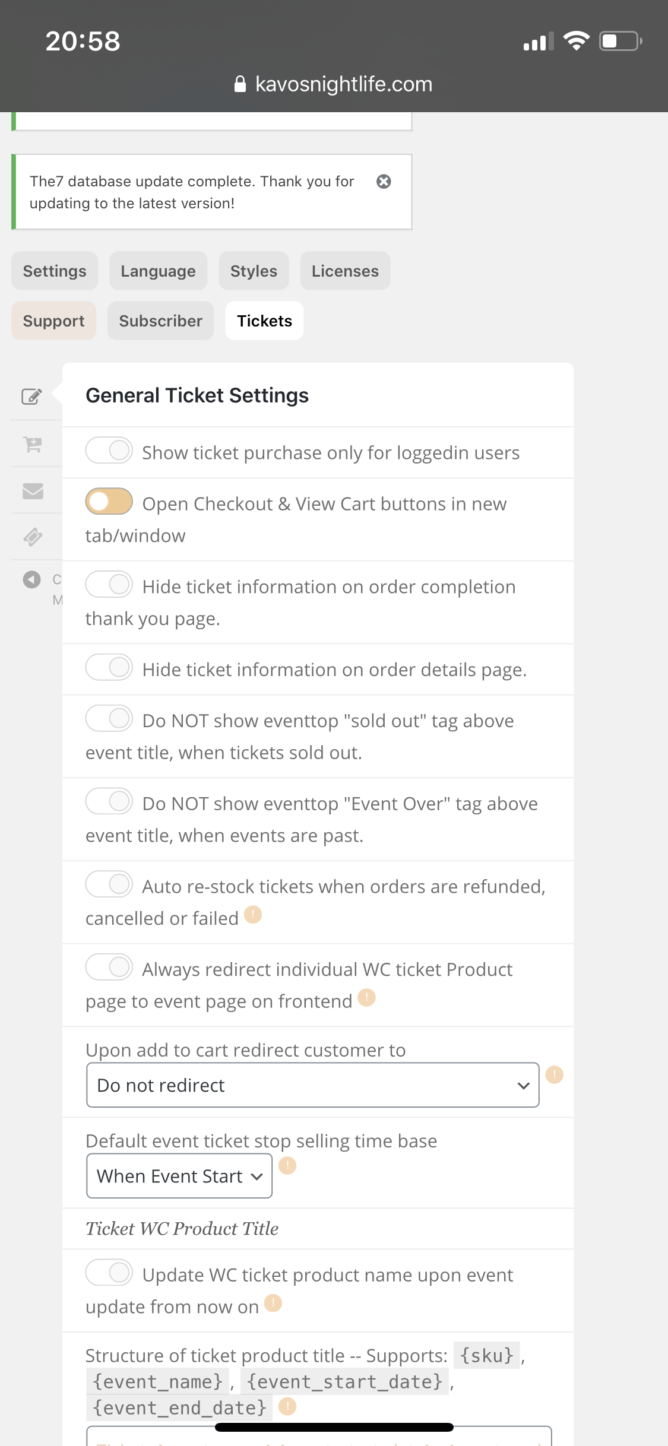
Task: Show info tip for add-to-cart redirect
Action: pos(554,1074)
